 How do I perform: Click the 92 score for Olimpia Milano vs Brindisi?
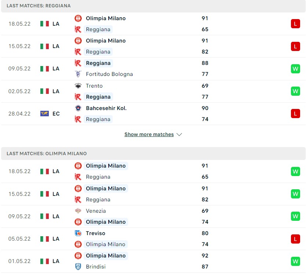click(x=205, y=256)
